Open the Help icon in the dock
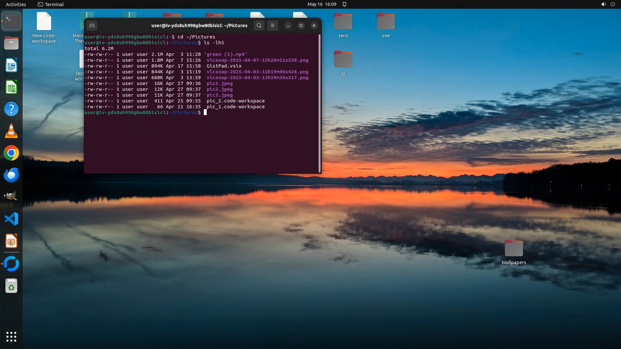This screenshot has height=349, width=621. click(x=11, y=109)
